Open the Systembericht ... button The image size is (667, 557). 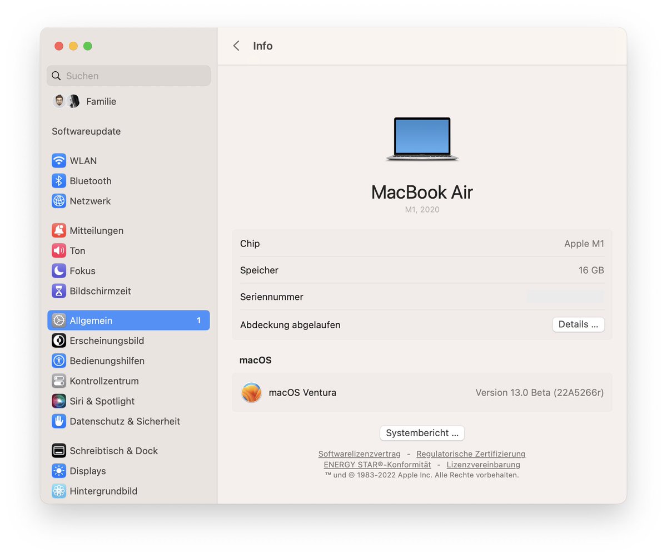click(422, 433)
